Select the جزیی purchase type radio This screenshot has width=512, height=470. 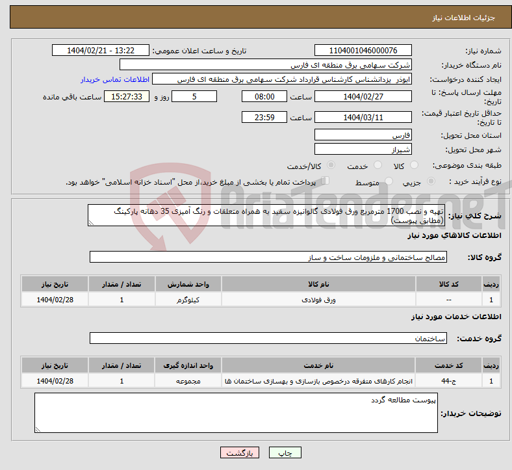click(431, 181)
